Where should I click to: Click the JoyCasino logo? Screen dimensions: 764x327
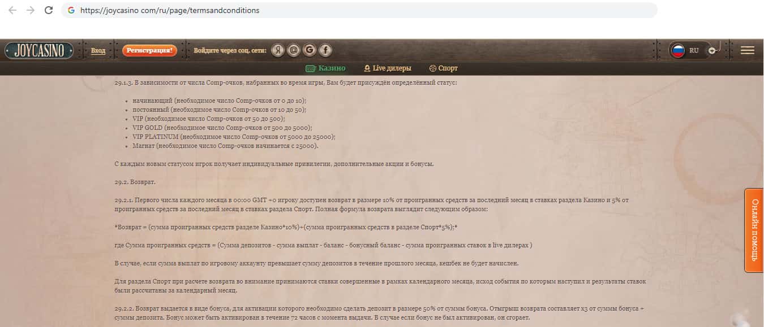point(40,51)
